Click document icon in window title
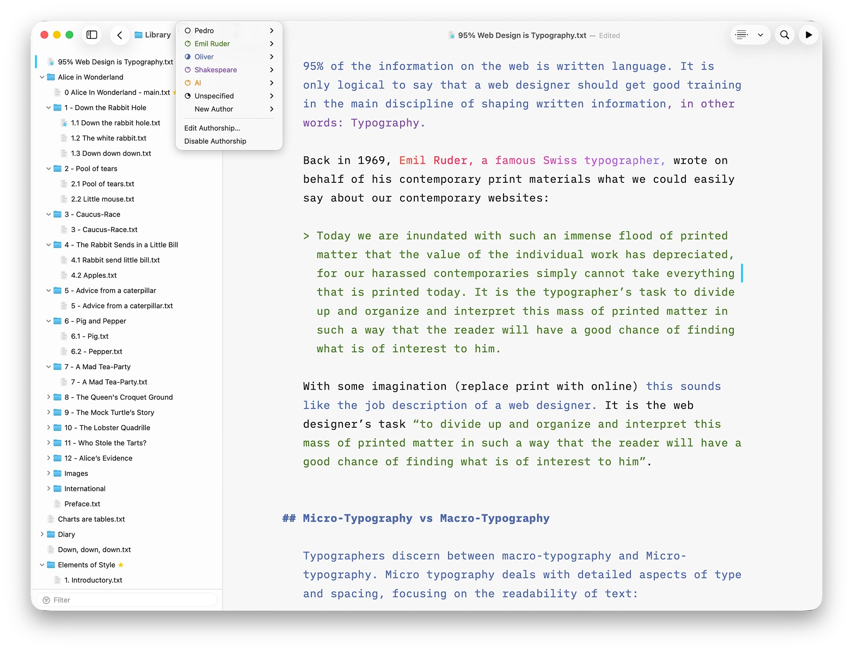Image resolution: width=853 pixels, height=651 pixels. pyautogui.click(x=451, y=35)
